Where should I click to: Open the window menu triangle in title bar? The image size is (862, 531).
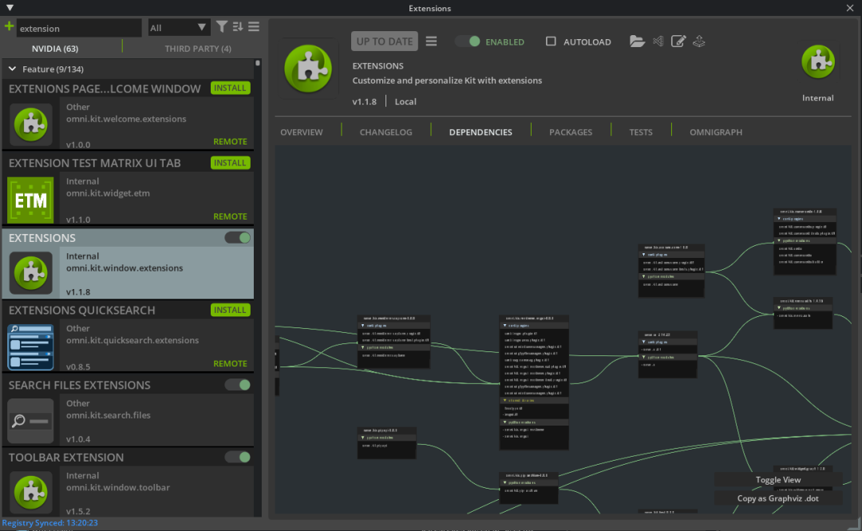(x=10, y=8)
